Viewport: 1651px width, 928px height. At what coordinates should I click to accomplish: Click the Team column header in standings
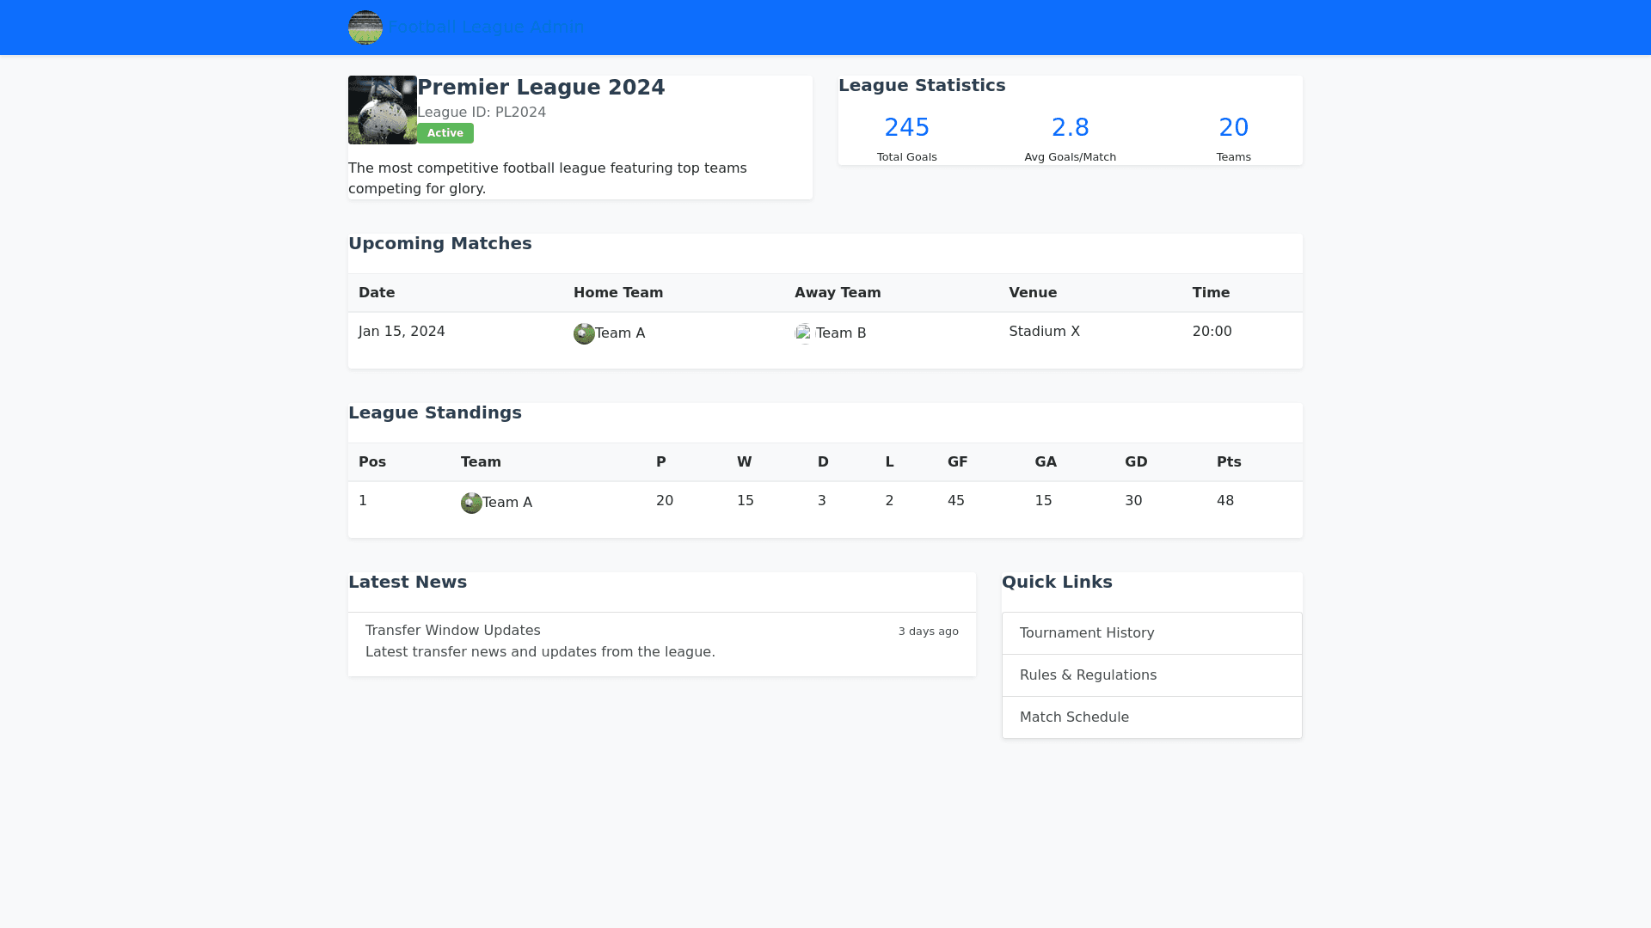481,462
